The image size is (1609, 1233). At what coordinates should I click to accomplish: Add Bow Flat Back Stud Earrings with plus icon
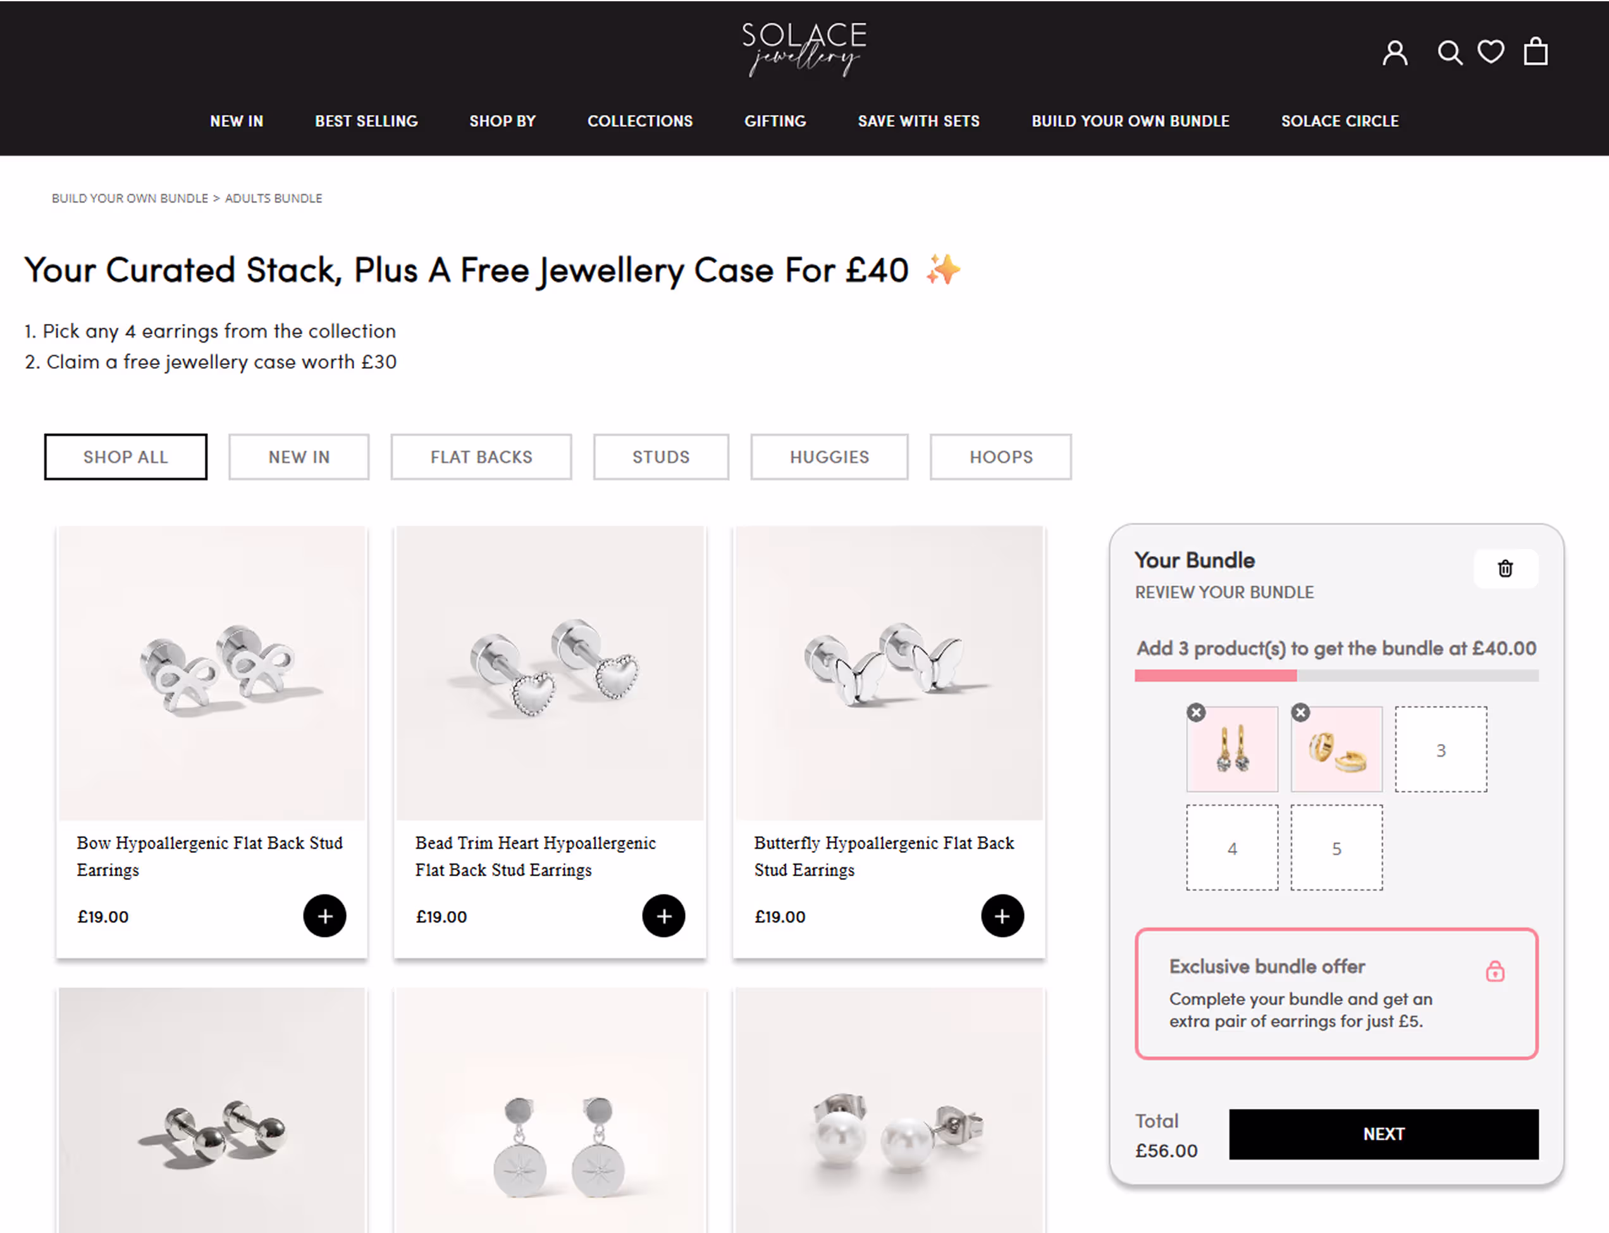coord(325,916)
